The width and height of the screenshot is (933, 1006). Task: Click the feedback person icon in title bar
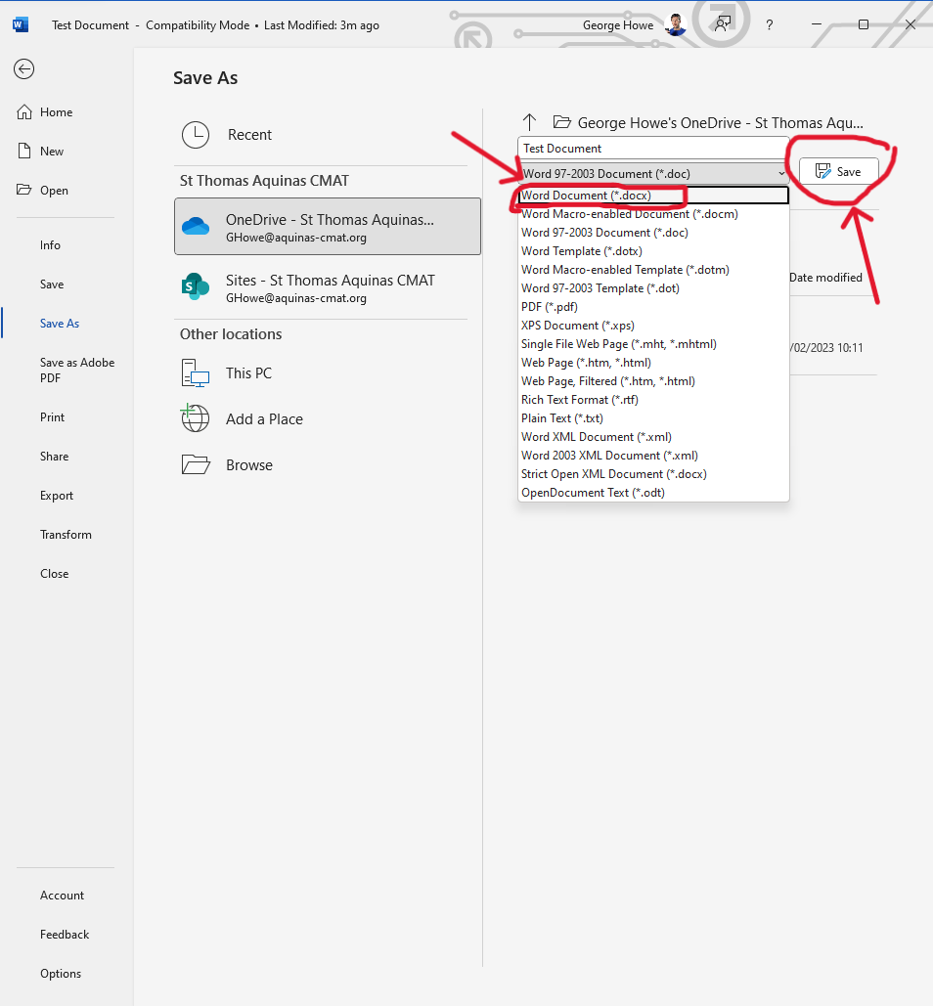pyautogui.click(x=723, y=25)
